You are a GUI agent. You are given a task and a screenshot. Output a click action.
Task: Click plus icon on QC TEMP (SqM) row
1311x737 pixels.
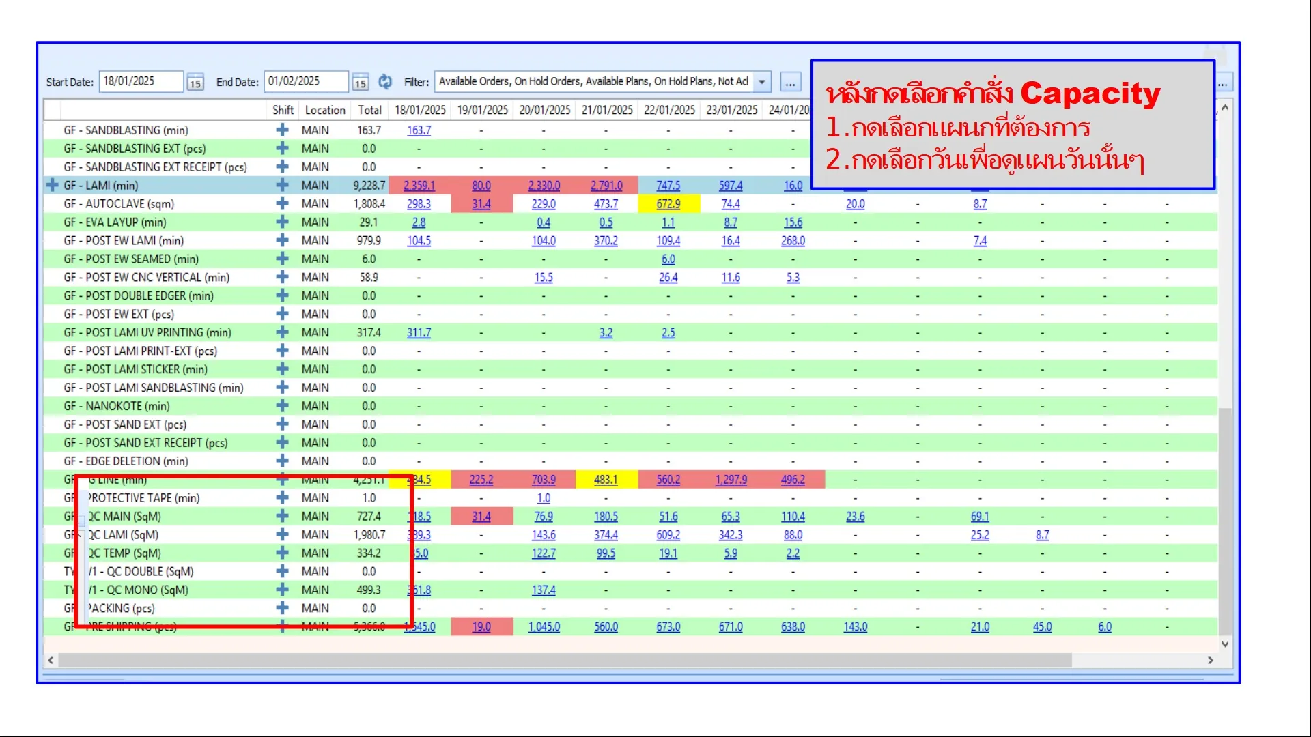[x=282, y=553]
